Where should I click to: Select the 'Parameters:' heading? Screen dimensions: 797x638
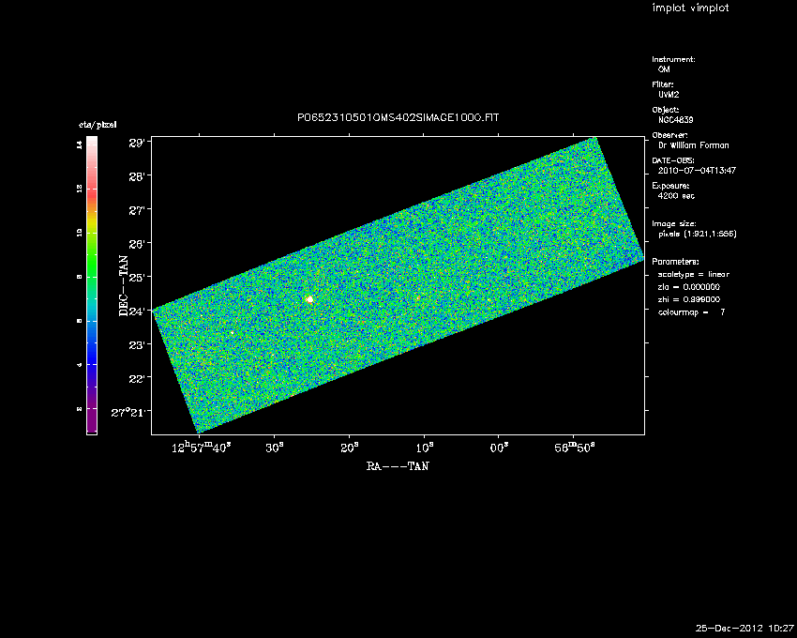coord(675,262)
